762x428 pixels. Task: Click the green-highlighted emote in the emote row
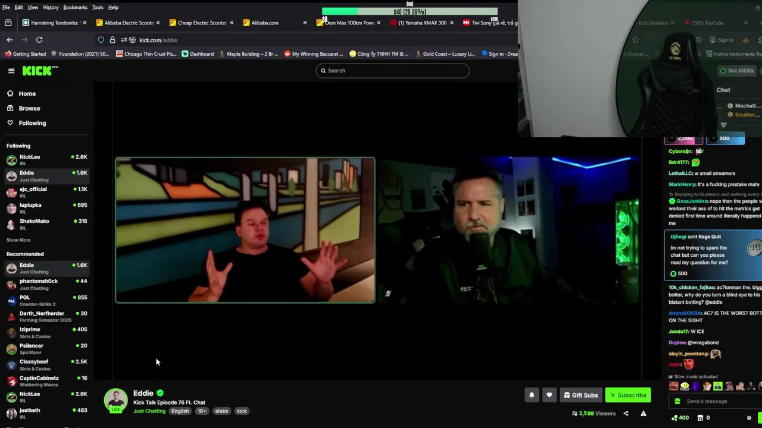point(718,386)
